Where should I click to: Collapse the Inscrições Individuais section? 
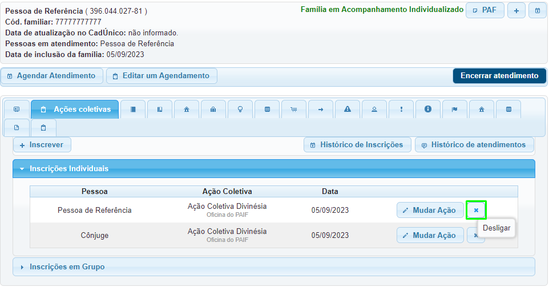click(x=274, y=169)
